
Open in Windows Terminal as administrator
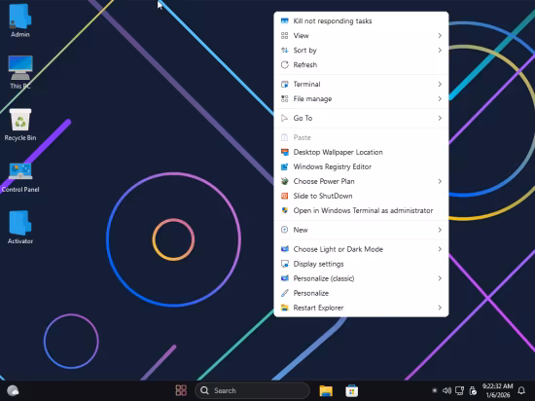(x=361, y=210)
